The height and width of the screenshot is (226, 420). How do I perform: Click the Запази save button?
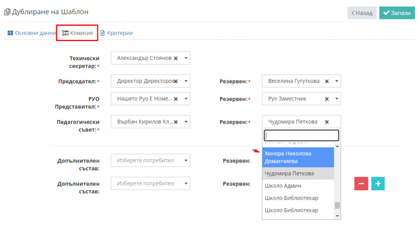(397, 13)
